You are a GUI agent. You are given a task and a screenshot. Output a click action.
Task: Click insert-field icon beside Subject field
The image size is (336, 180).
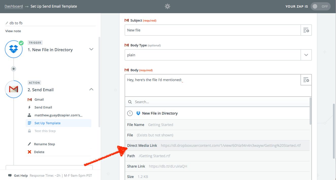[306, 30]
